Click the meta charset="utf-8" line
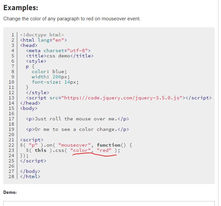This screenshot has height=206, width=221. (58, 51)
